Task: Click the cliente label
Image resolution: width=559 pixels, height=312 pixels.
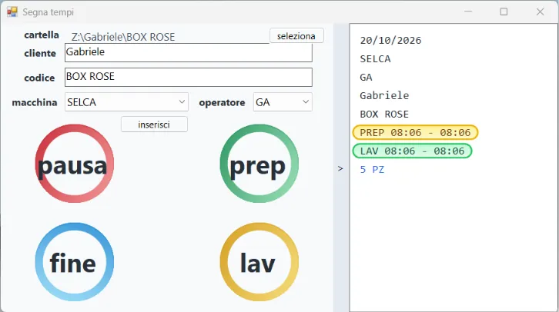Action: coord(40,53)
